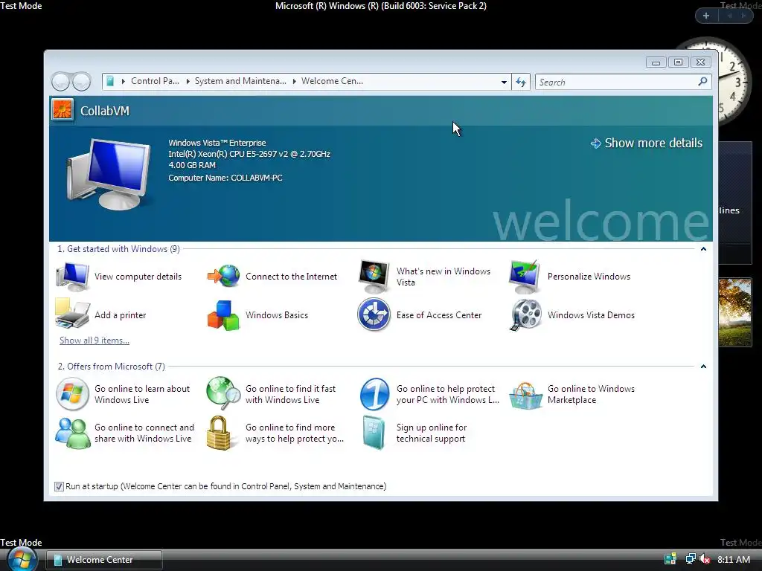This screenshot has width=762, height=571.
Task: Click the Welcome Cen... breadcrumb item
Action: pos(332,81)
